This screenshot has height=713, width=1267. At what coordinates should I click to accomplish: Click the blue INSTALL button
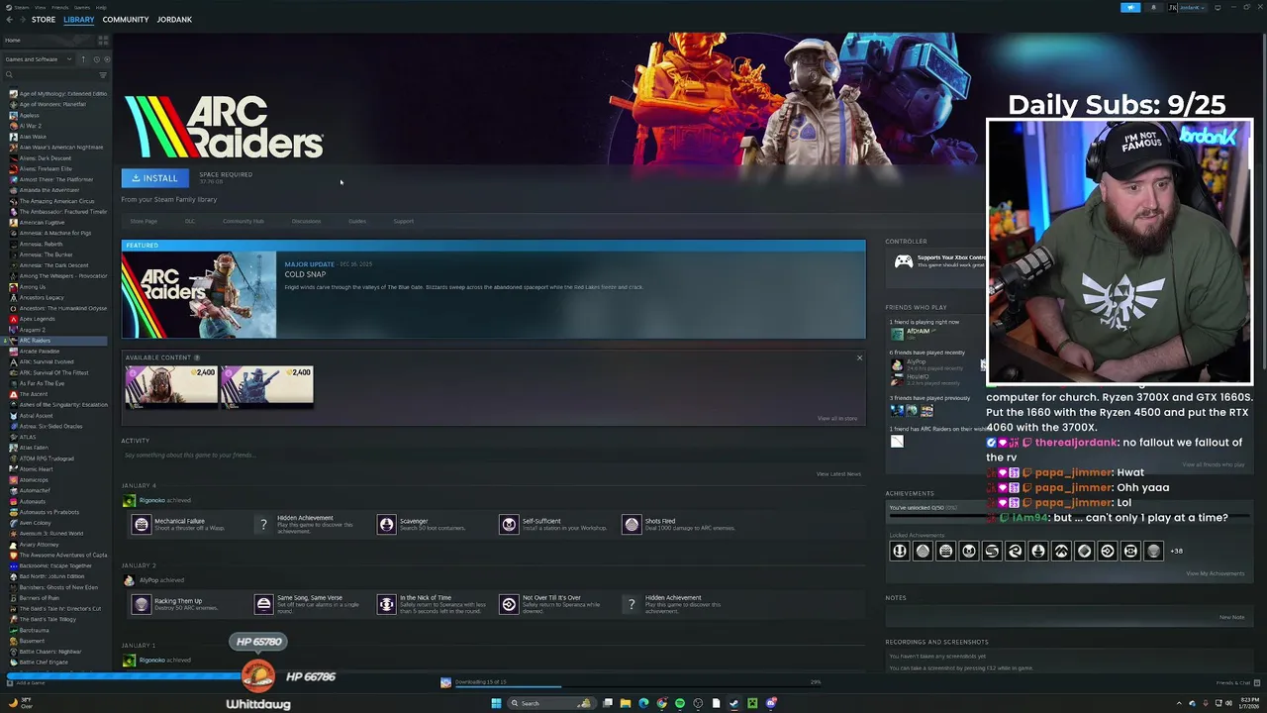tap(154, 178)
